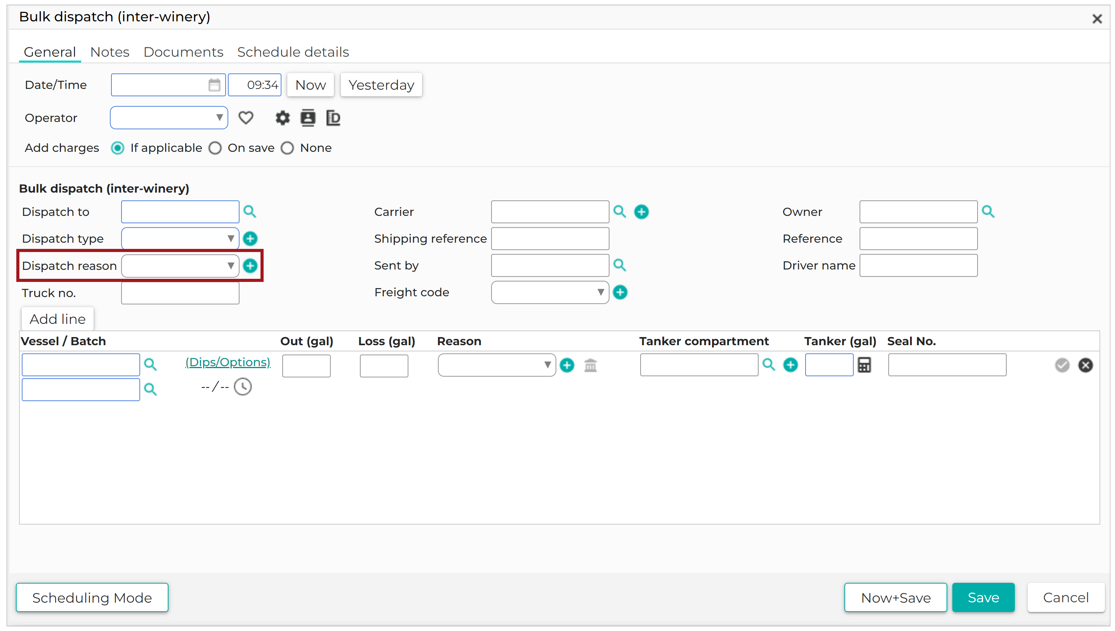
Task: Click the teal Save button
Action: pos(983,598)
